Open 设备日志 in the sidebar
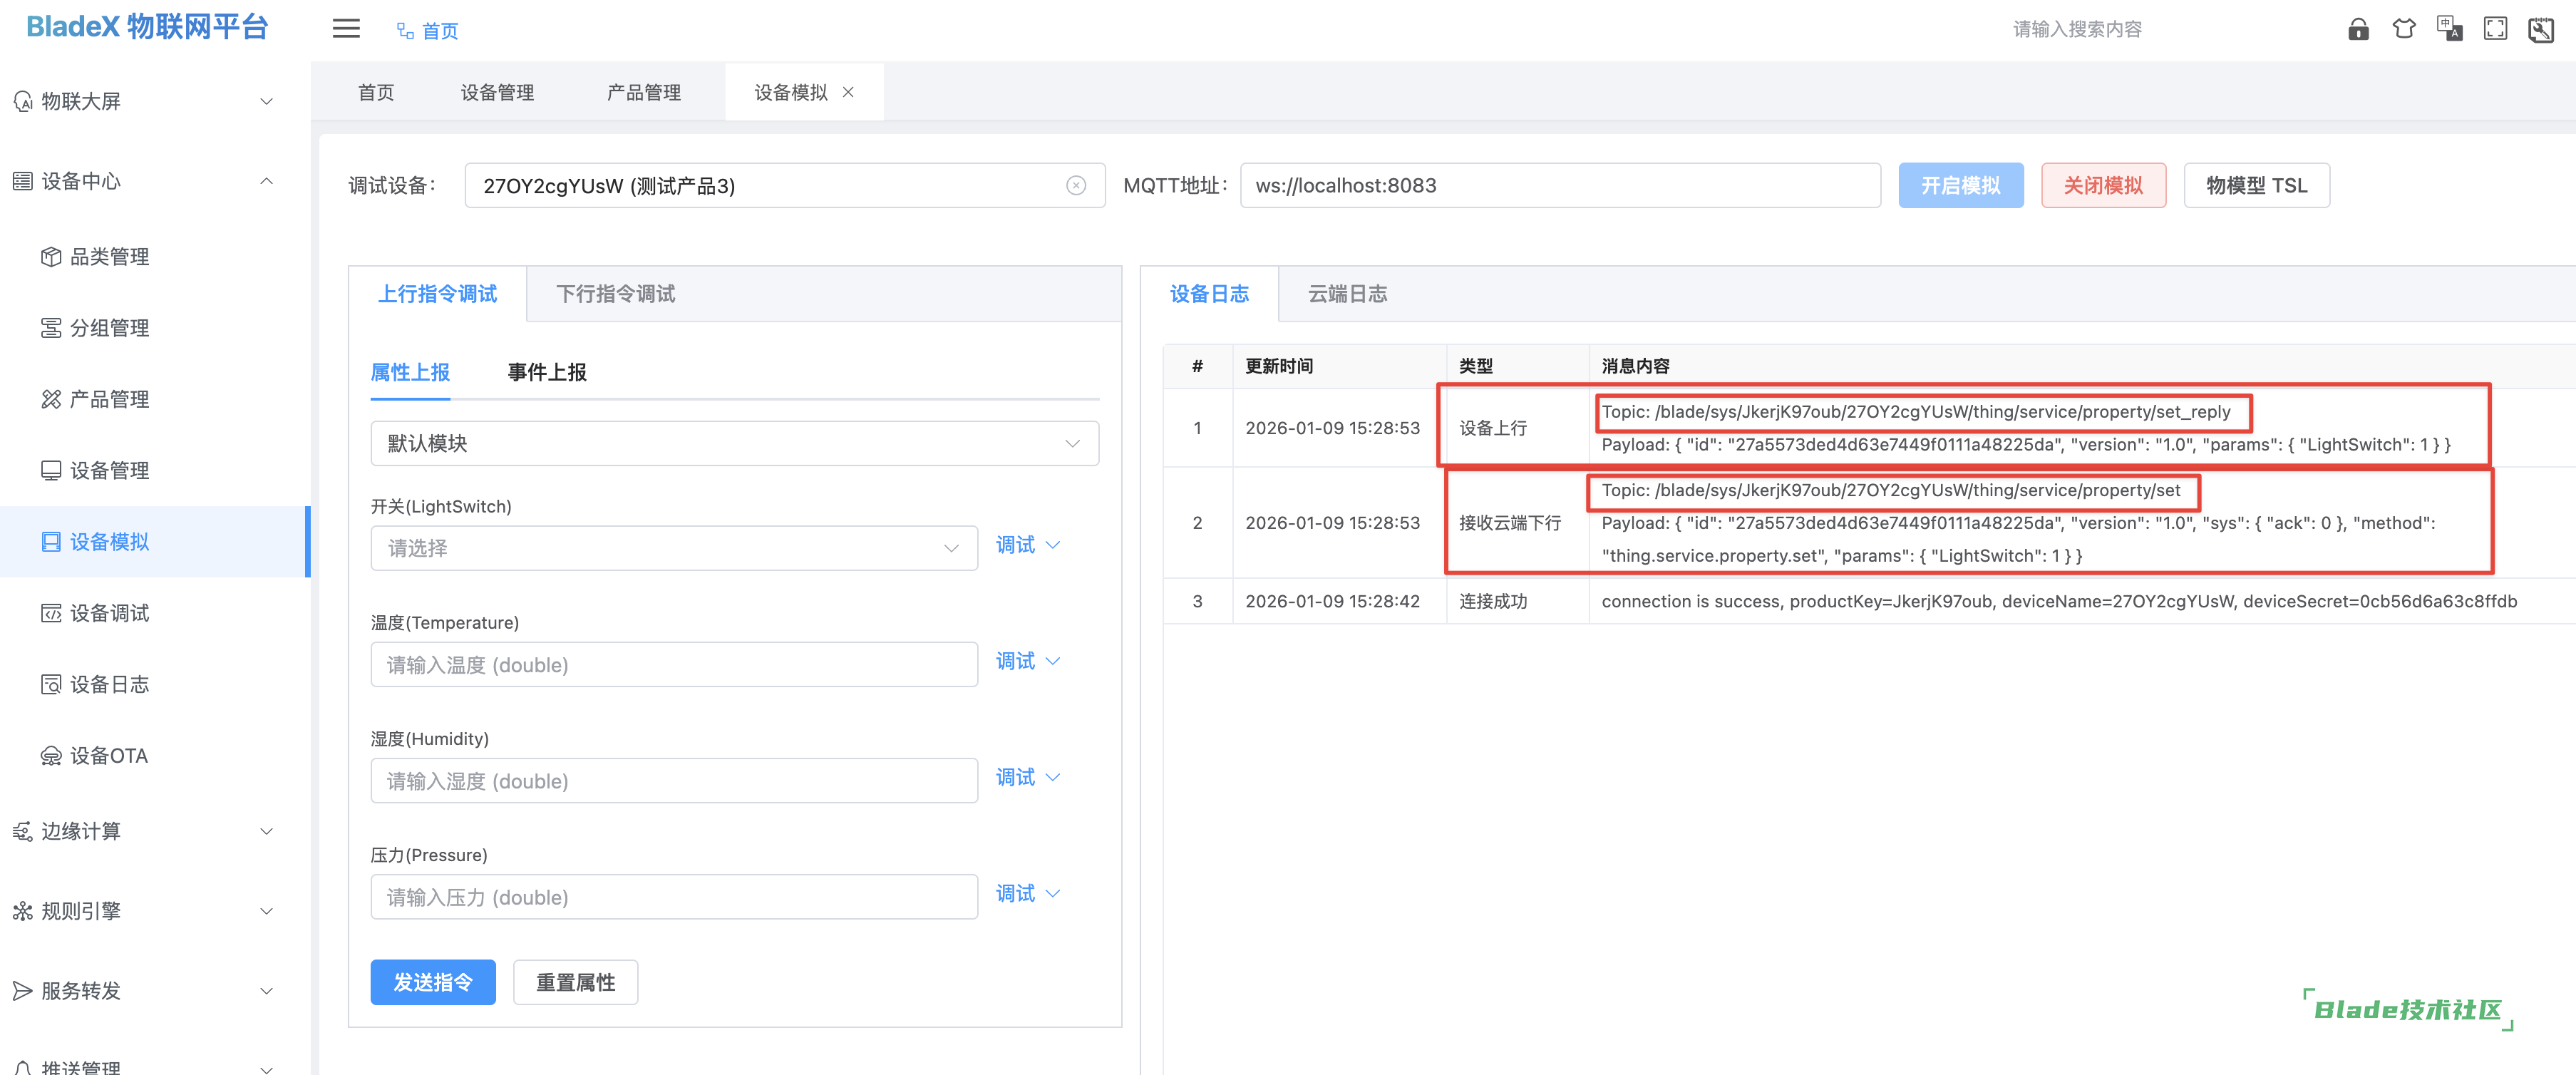The image size is (2576, 1075). pyautogui.click(x=108, y=685)
